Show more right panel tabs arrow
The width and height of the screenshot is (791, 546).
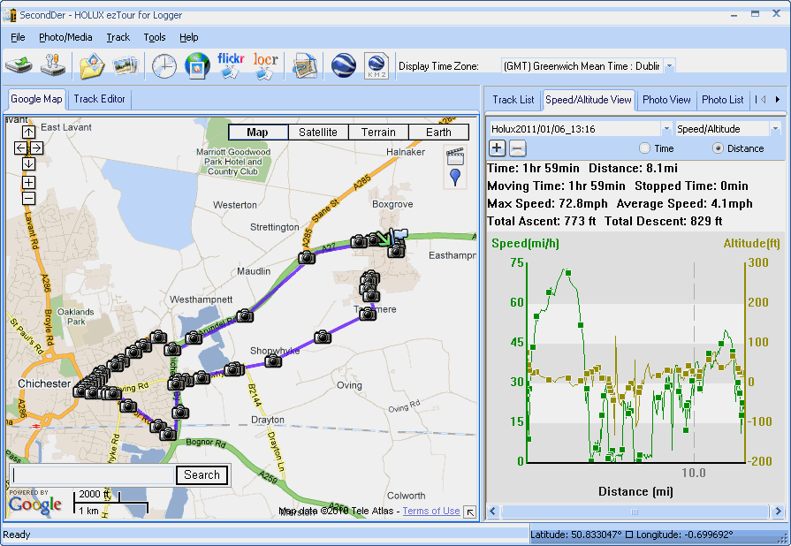tap(778, 100)
